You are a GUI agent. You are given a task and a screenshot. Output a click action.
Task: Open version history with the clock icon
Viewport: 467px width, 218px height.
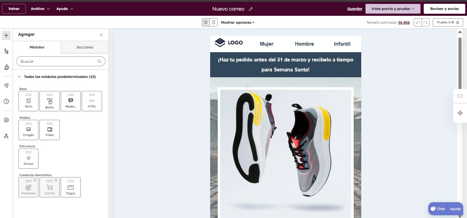6,101
